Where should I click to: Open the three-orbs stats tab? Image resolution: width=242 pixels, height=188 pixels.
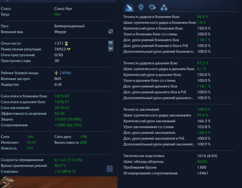click(x=164, y=8)
